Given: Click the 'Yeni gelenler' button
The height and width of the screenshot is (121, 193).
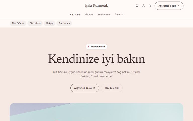Looking at the screenshot, I should click(112, 88).
